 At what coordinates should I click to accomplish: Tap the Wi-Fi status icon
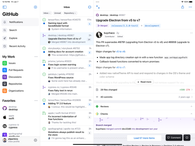click(182, 2)
